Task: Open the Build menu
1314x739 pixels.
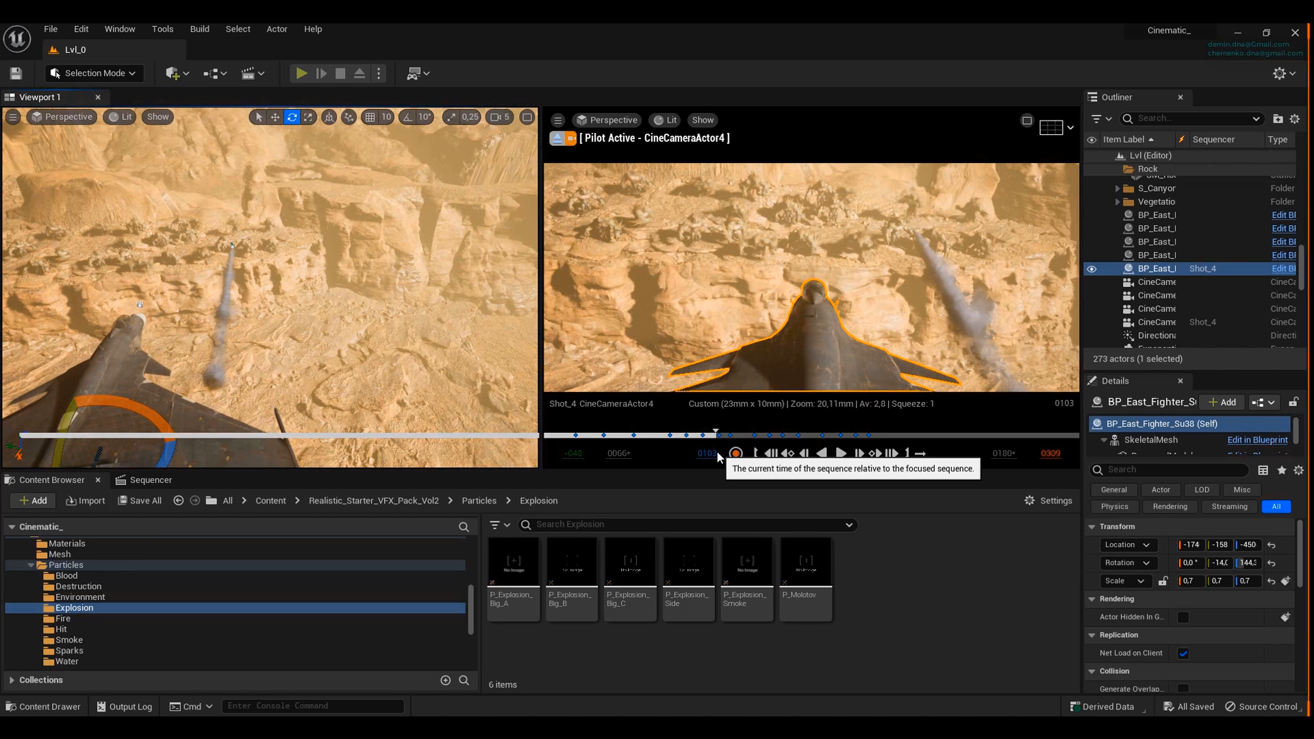Action: coord(199,29)
